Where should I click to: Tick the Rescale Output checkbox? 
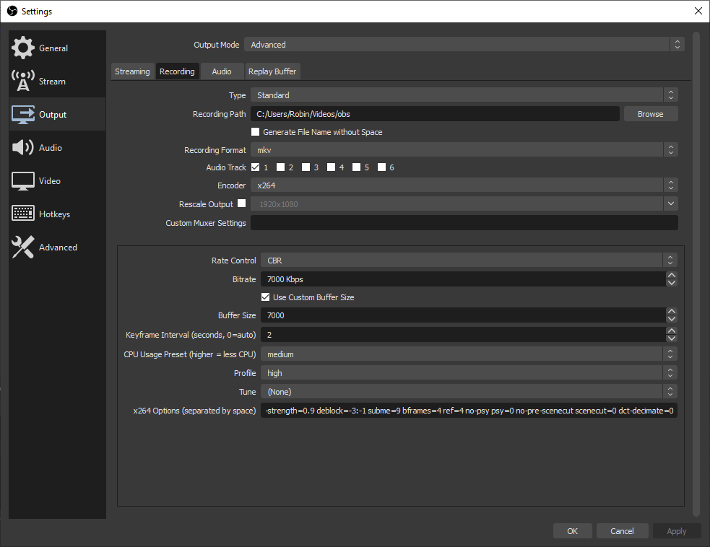tap(242, 204)
